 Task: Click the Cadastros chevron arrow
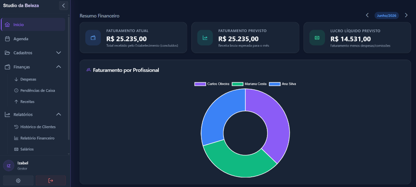click(x=58, y=53)
